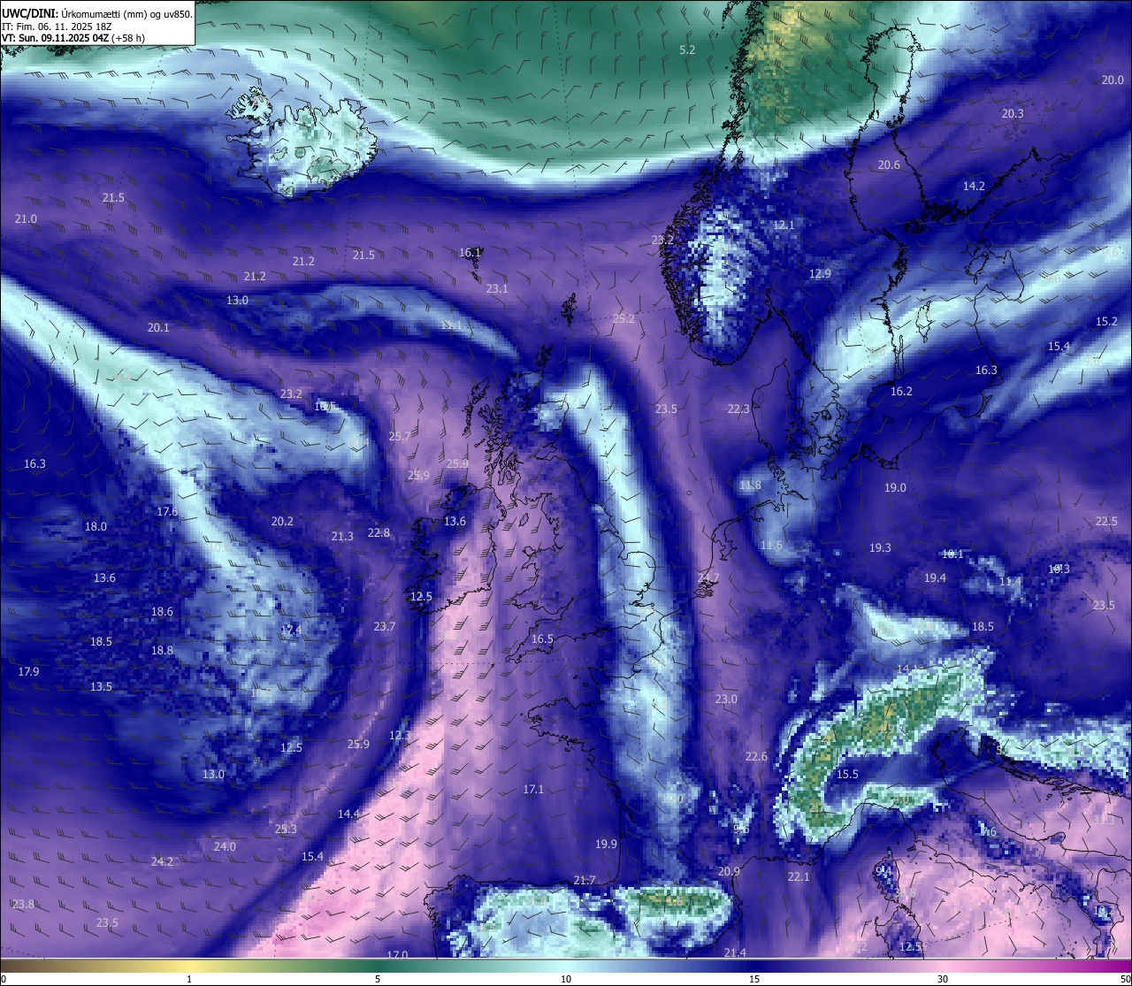Click the 23.0 value label
The image size is (1132, 986).
pos(726,699)
